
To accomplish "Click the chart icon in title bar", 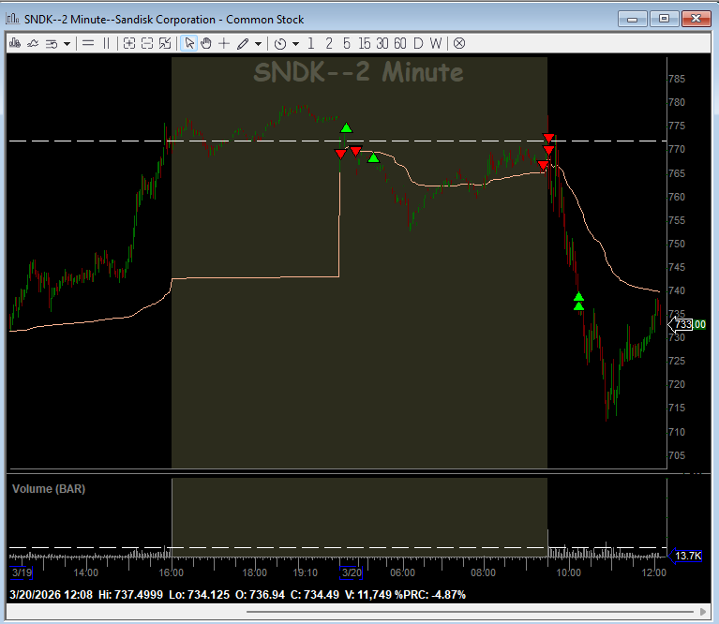I will 13,19.
